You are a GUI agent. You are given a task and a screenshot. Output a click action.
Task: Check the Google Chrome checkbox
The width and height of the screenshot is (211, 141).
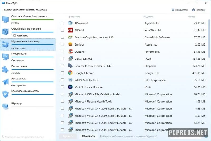(x=62, y=73)
